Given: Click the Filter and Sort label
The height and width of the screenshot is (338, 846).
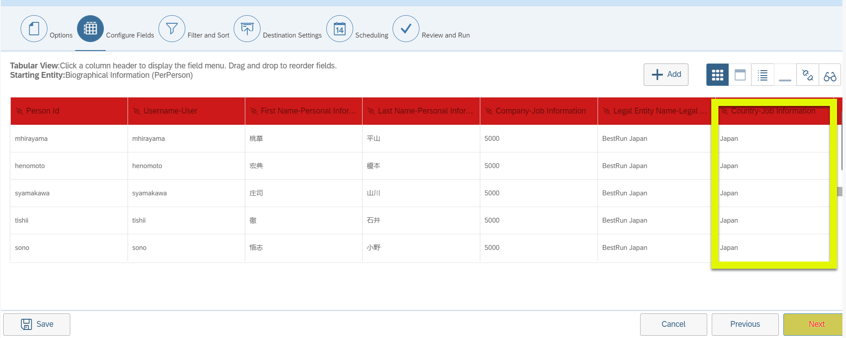Looking at the screenshot, I should pyautogui.click(x=209, y=35).
